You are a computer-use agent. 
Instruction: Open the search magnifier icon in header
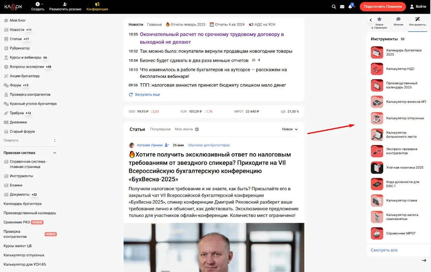click(334, 7)
